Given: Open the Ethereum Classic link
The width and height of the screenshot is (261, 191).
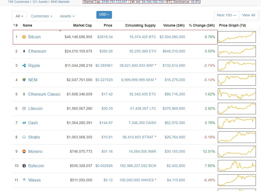Looking at the screenshot, I should click(x=44, y=94).
